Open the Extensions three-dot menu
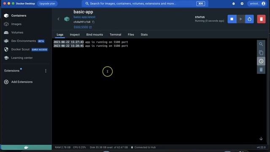This screenshot has width=270, height=152. pos(46,71)
